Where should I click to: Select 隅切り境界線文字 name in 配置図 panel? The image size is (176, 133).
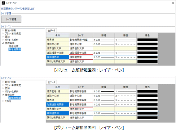click(58, 62)
